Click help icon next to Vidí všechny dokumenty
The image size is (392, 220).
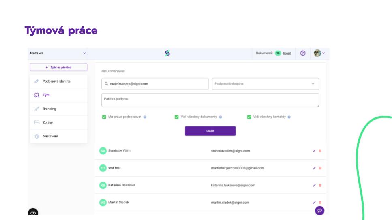(x=221, y=117)
